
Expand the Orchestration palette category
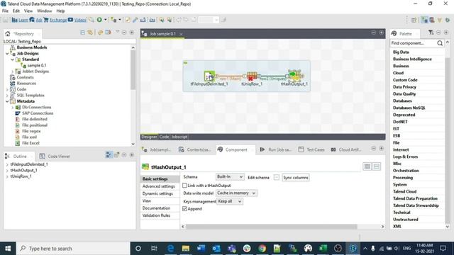(x=406, y=171)
